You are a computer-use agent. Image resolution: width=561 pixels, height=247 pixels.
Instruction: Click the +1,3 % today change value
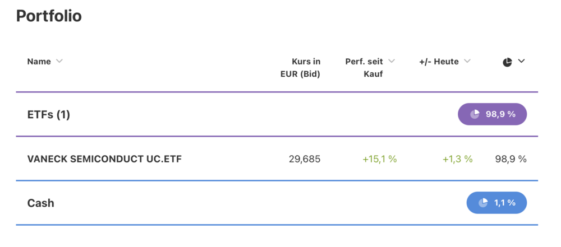point(457,159)
